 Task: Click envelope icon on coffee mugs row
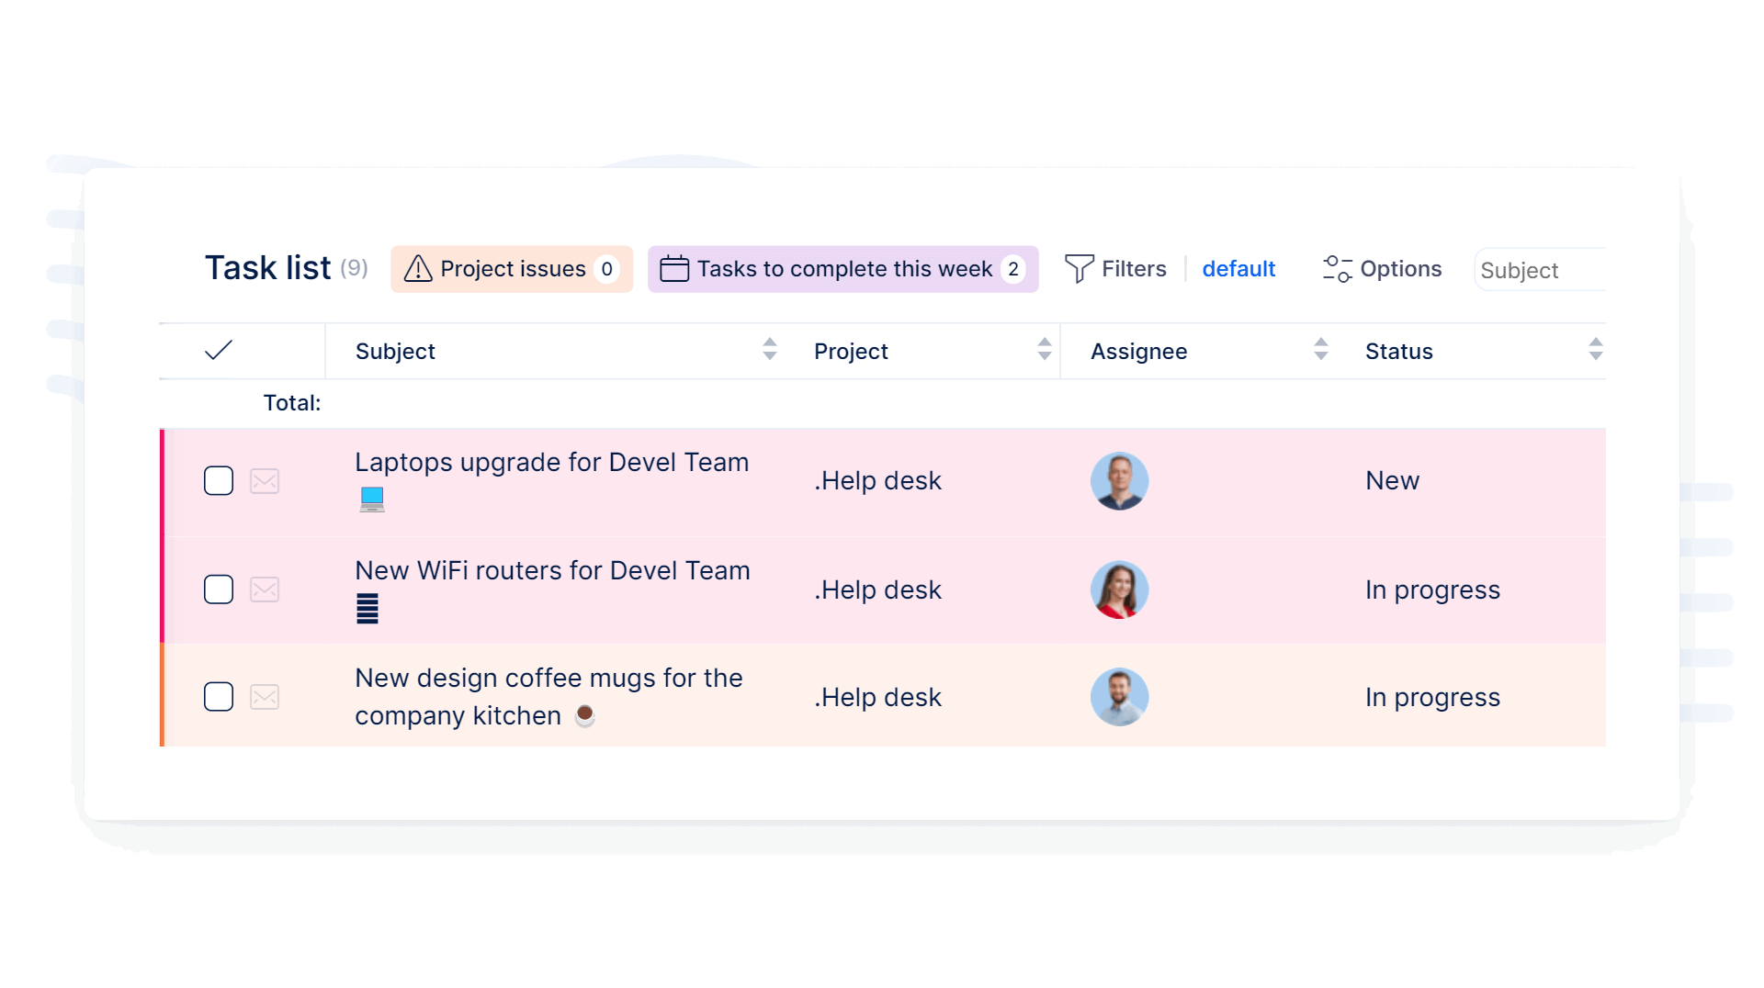(x=265, y=697)
